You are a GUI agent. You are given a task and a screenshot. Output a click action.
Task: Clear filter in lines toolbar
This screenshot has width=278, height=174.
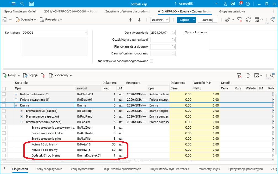click(239, 76)
